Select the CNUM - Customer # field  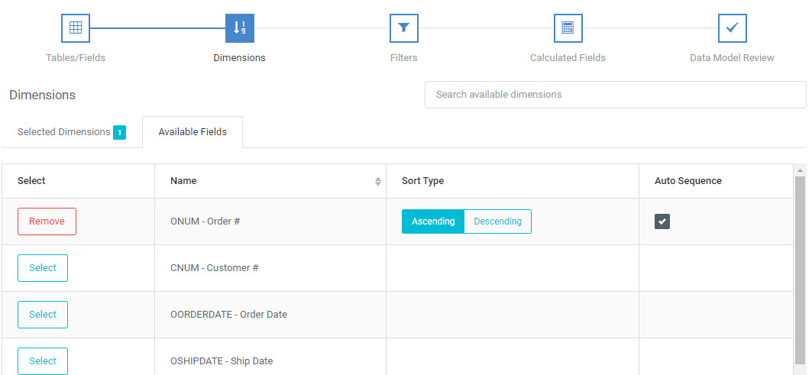tap(43, 268)
